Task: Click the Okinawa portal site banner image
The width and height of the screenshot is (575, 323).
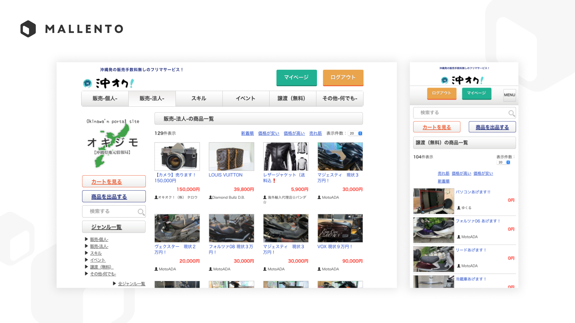Action: pos(113,143)
